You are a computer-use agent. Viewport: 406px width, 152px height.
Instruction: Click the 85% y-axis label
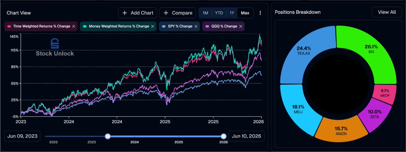(x=14, y=67)
